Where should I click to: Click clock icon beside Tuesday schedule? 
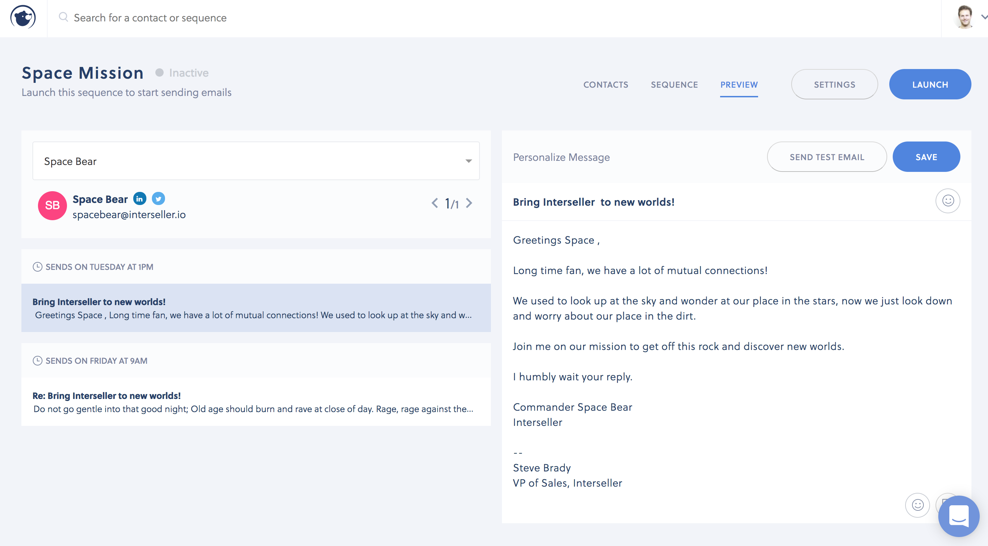pyautogui.click(x=37, y=267)
